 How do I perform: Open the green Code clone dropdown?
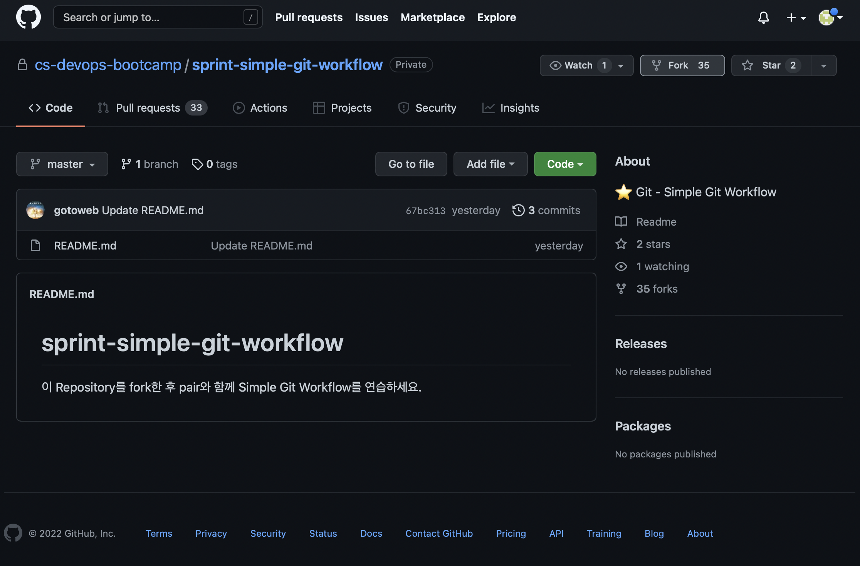coord(565,164)
